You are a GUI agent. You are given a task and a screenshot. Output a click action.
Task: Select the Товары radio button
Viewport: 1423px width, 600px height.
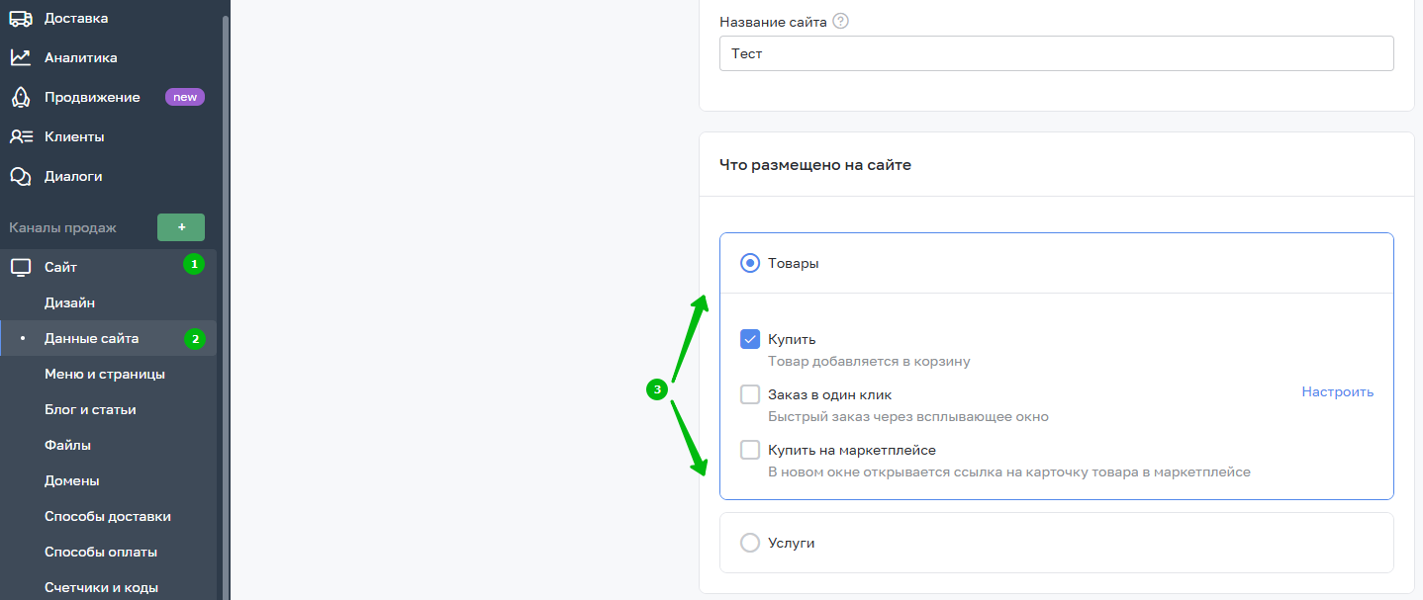click(x=750, y=263)
